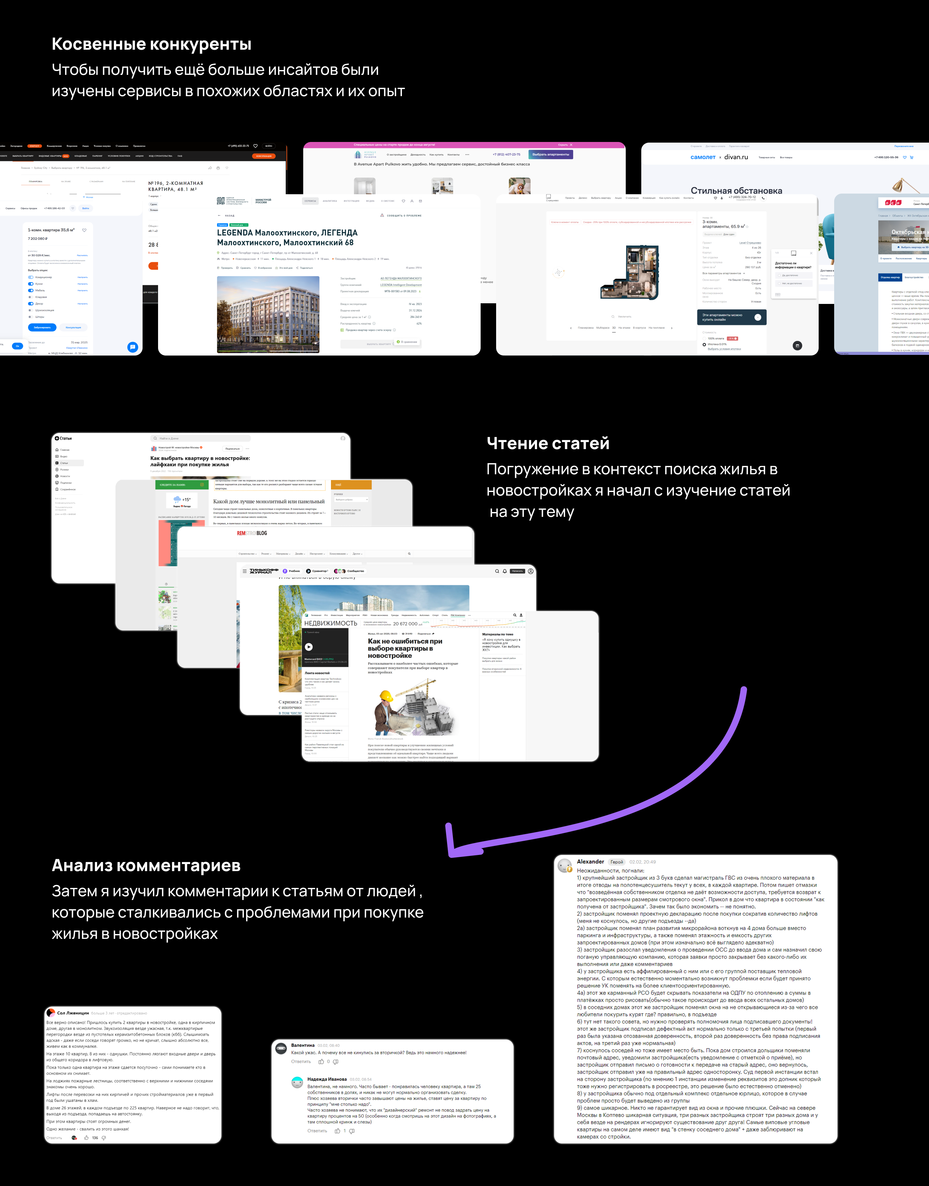Click the blue Забронировать button
This screenshot has height=1186, width=929.
(x=42, y=327)
